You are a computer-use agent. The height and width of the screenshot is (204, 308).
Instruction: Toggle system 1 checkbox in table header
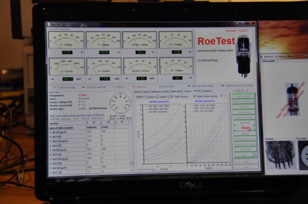point(94,123)
